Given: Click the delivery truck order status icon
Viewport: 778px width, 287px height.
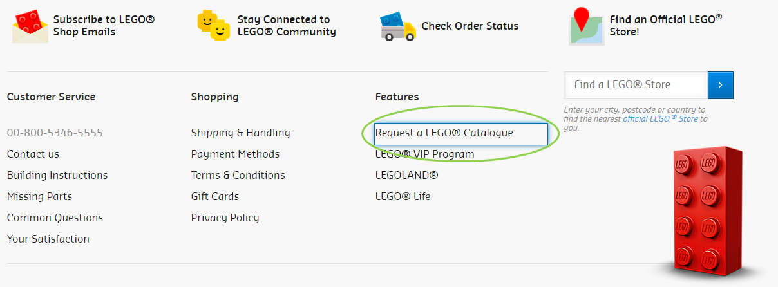Looking at the screenshot, I should pos(397,26).
